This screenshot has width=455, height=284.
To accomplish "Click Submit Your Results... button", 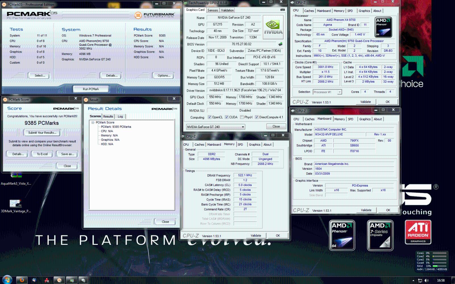I will tap(42, 133).
